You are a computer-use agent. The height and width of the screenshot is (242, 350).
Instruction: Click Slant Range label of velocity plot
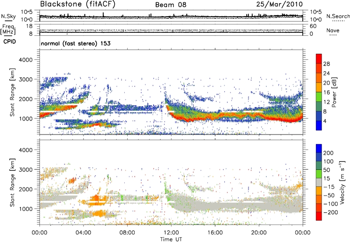[12, 183]
